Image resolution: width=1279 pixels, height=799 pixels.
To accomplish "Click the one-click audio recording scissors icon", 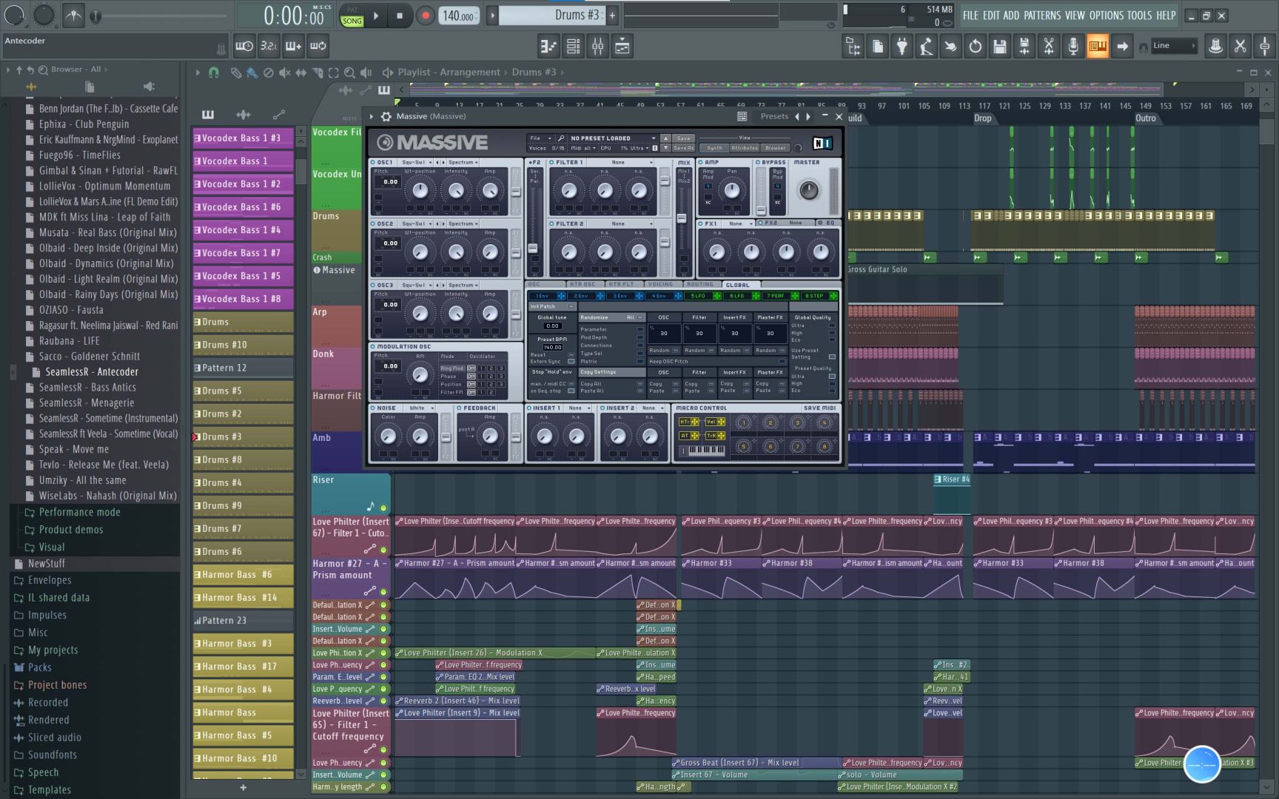I will click(x=1048, y=47).
